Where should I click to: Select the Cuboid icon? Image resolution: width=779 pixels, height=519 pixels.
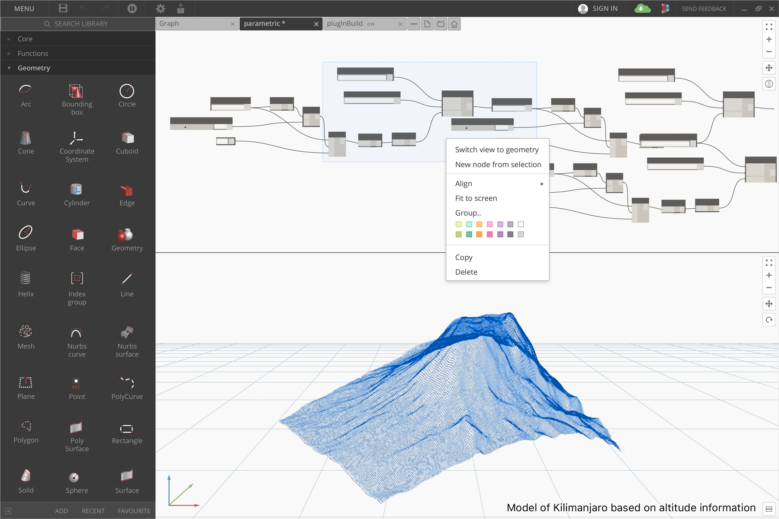click(x=127, y=138)
